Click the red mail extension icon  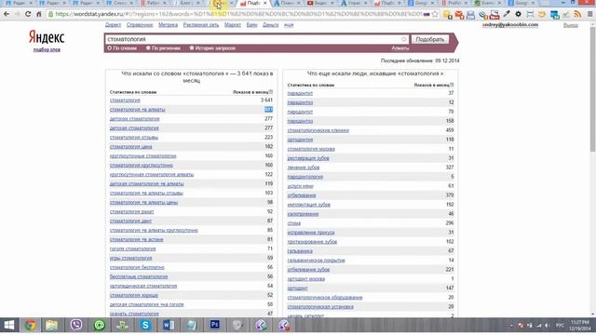(x=459, y=15)
